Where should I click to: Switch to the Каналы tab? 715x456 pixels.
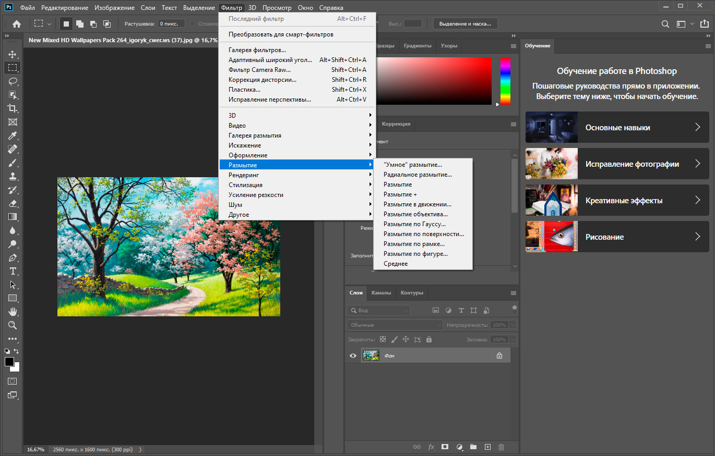point(381,292)
